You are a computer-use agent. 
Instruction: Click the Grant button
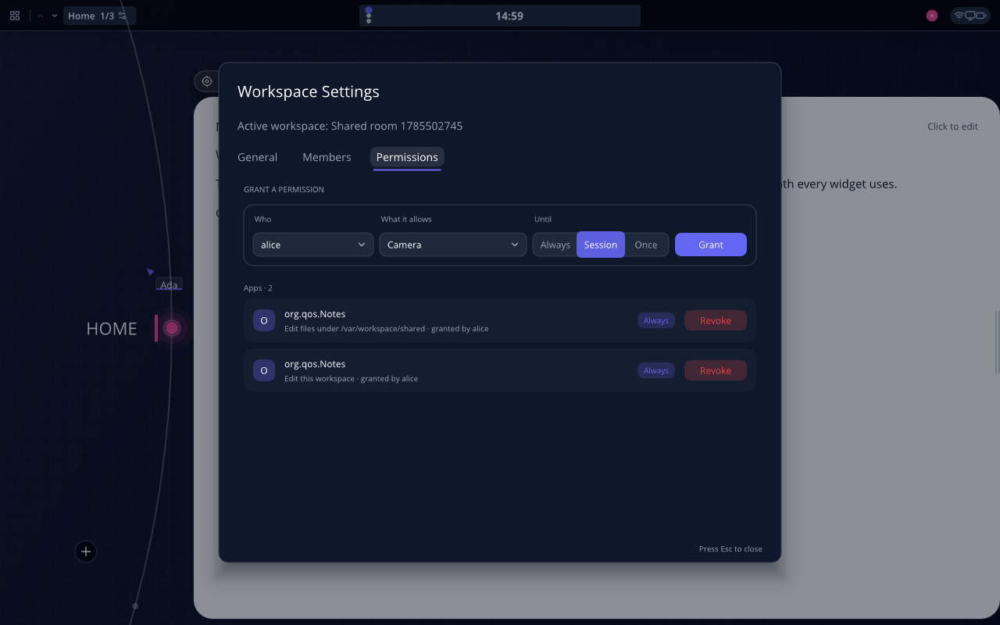tap(711, 245)
